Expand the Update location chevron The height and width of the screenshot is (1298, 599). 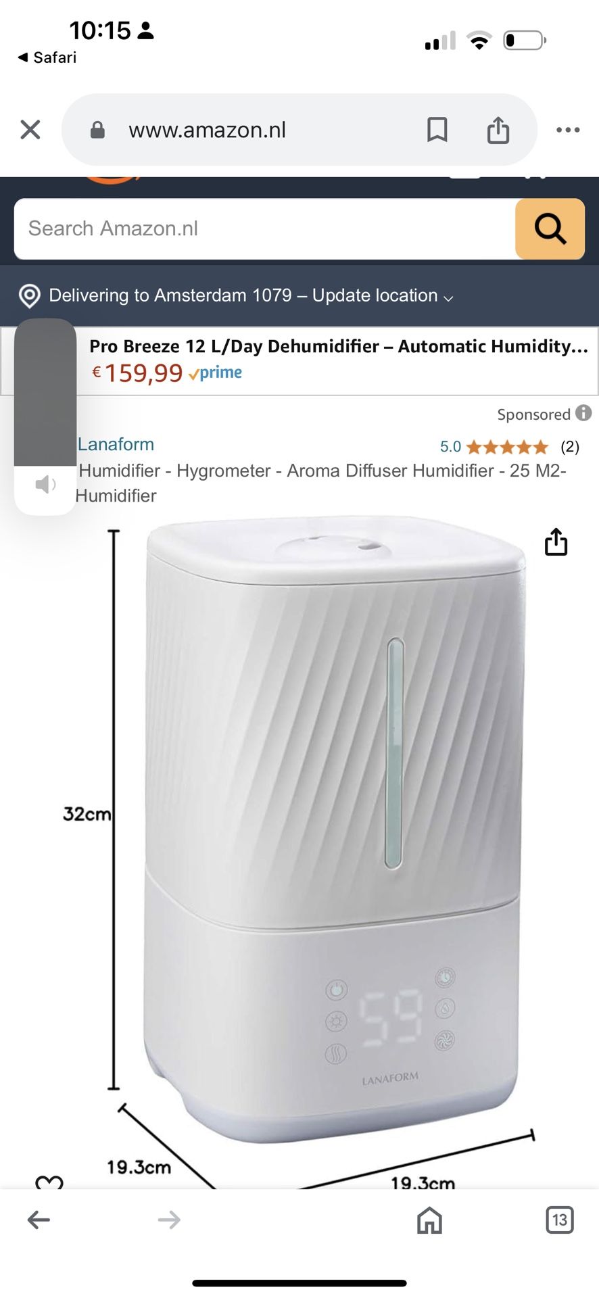448,297
